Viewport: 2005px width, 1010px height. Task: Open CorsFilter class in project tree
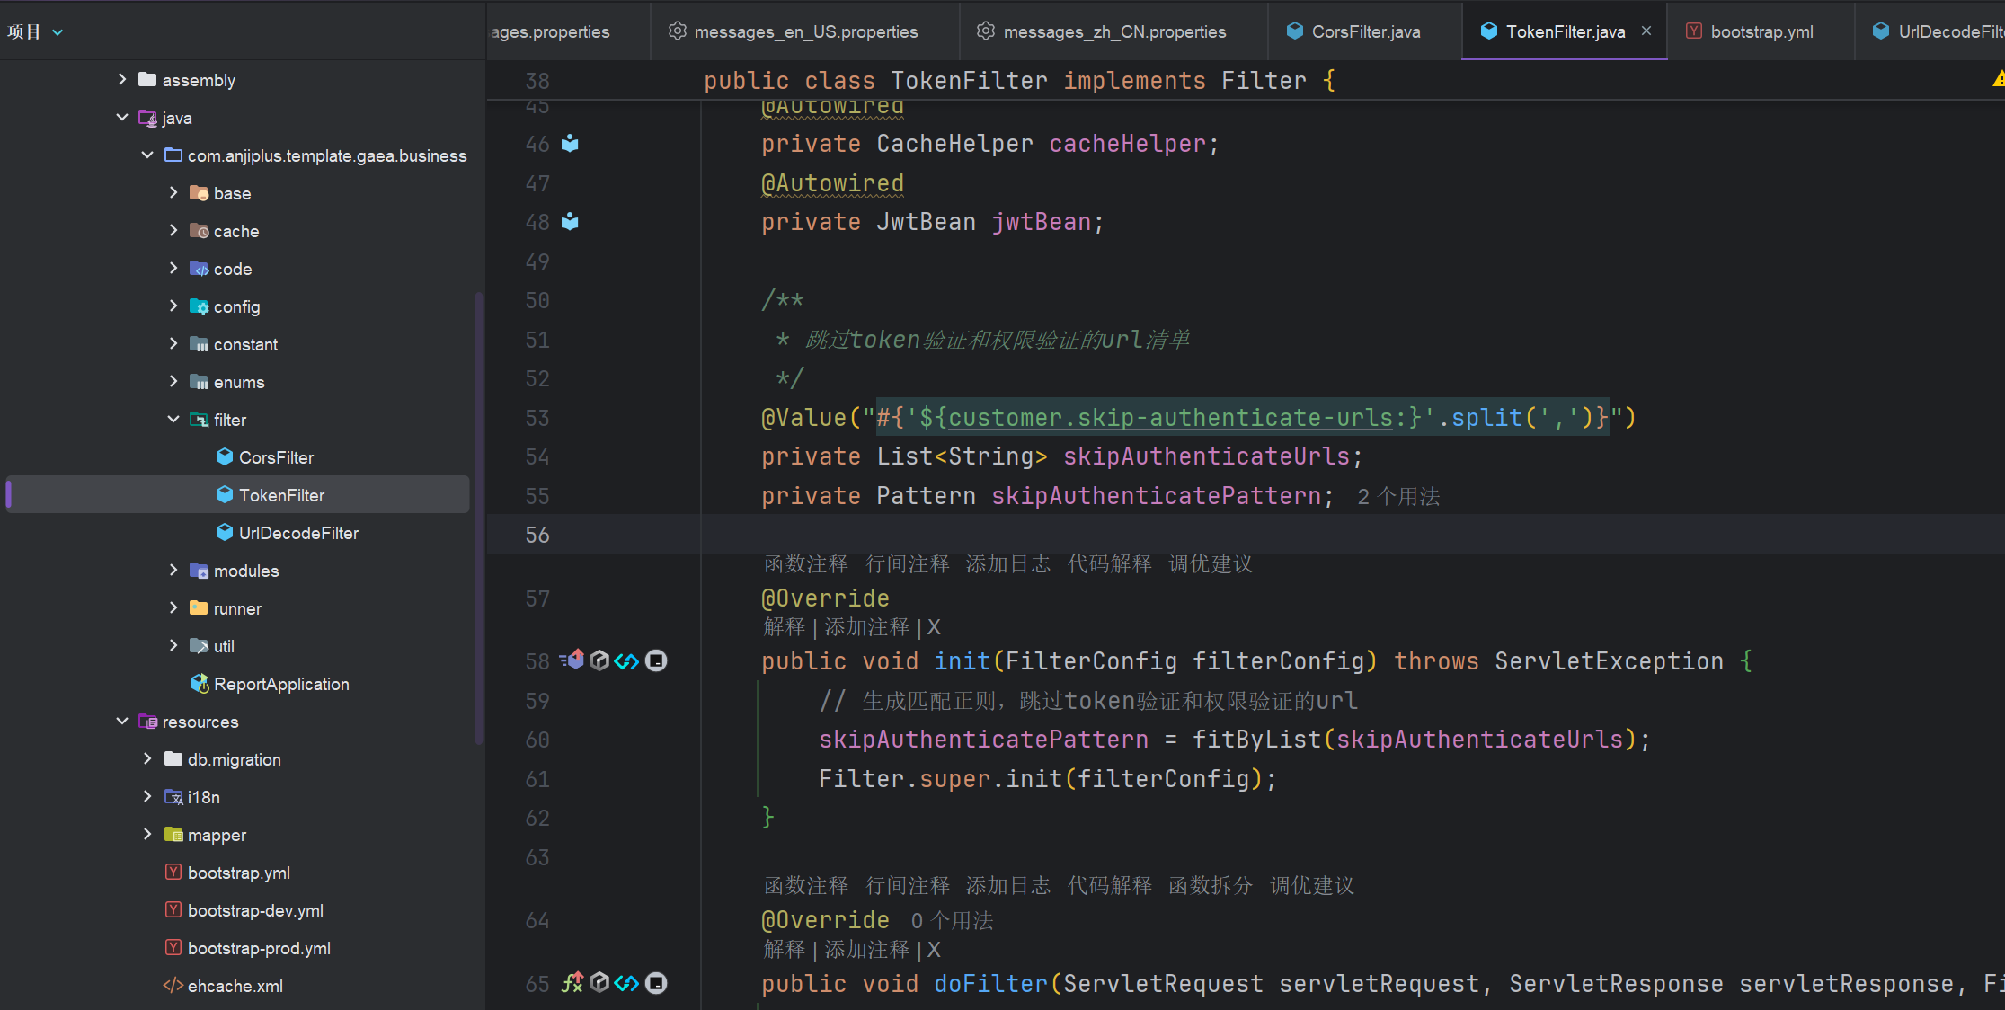pos(276,457)
